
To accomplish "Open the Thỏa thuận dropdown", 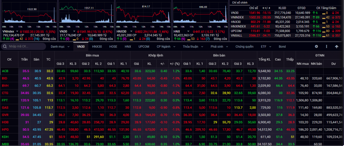I will [192, 46].
